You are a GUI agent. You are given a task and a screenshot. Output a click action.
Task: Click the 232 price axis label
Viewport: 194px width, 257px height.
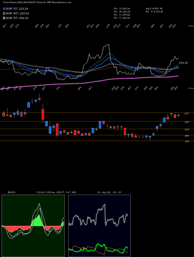tap(187, 122)
